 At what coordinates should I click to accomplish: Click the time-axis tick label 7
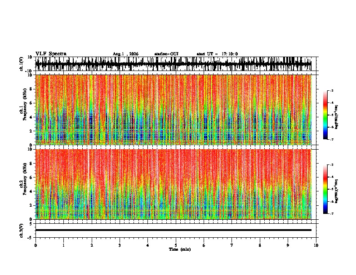232,245
